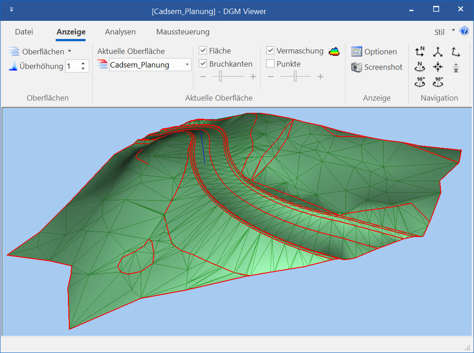Enable the Punkte checkbox
The width and height of the screenshot is (474, 353).
(x=270, y=64)
